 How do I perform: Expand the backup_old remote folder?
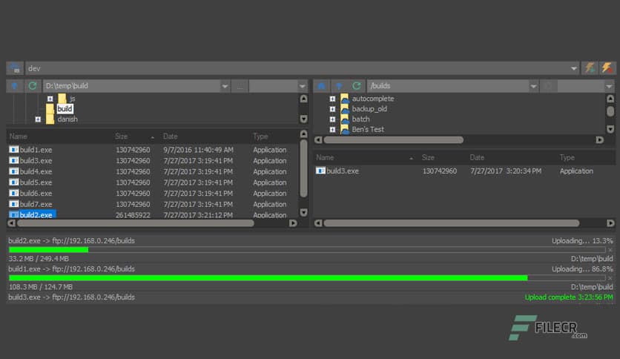pyautogui.click(x=332, y=109)
